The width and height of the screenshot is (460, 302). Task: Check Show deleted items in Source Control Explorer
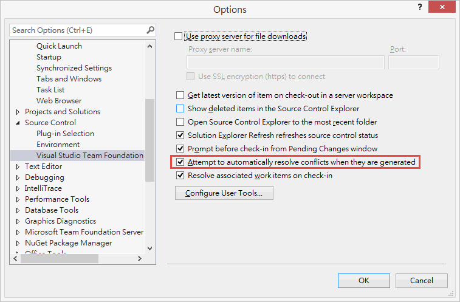coord(180,109)
